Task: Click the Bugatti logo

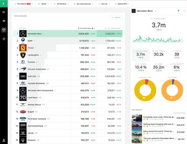Action: pyautogui.click(x=23, y=112)
